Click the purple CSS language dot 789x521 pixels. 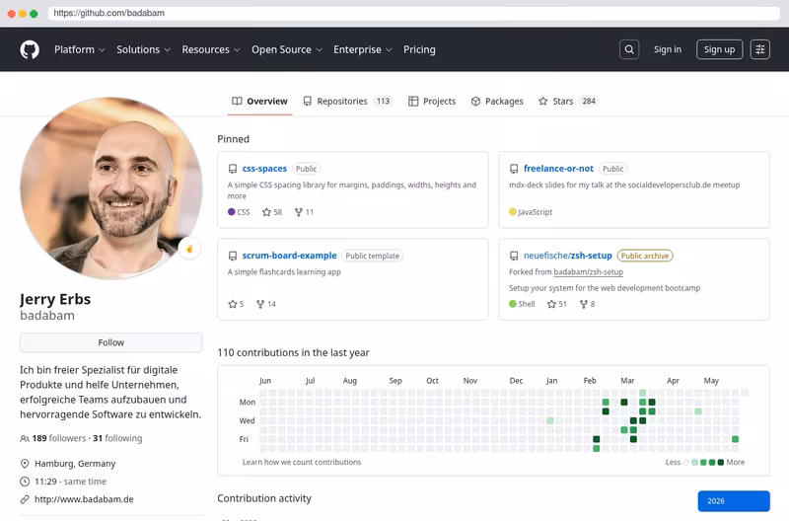click(232, 212)
